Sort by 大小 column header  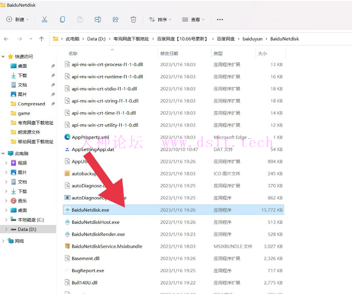[262, 53]
